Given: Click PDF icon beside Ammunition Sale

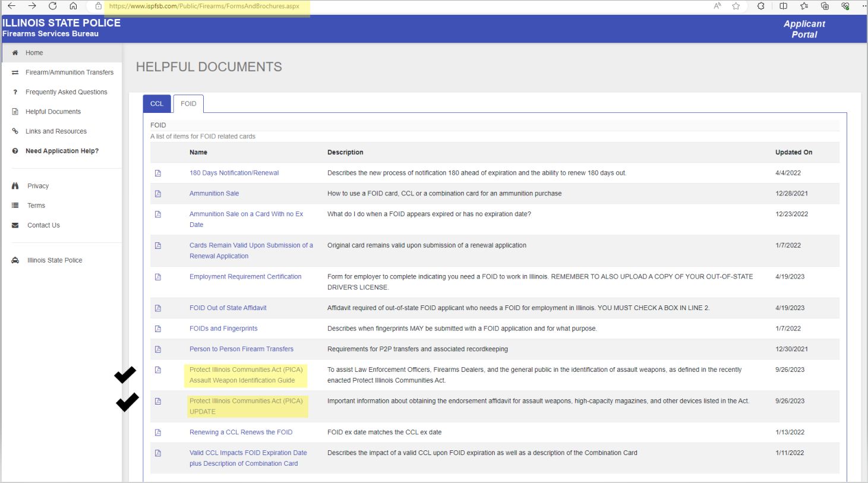Looking at the screenshot, I should [x=158, y=194].
